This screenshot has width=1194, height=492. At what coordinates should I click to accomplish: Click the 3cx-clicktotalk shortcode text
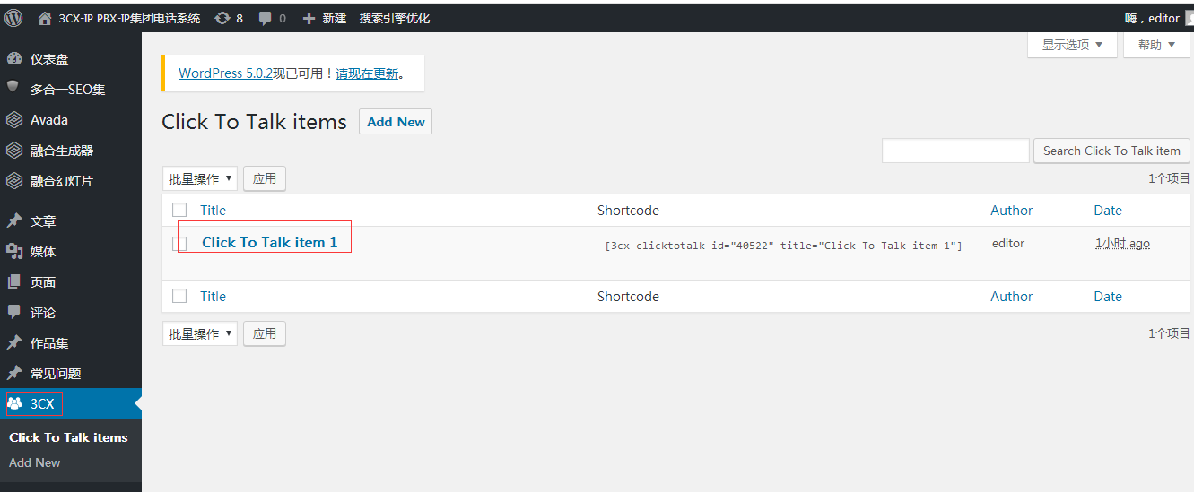pos(783,245)
